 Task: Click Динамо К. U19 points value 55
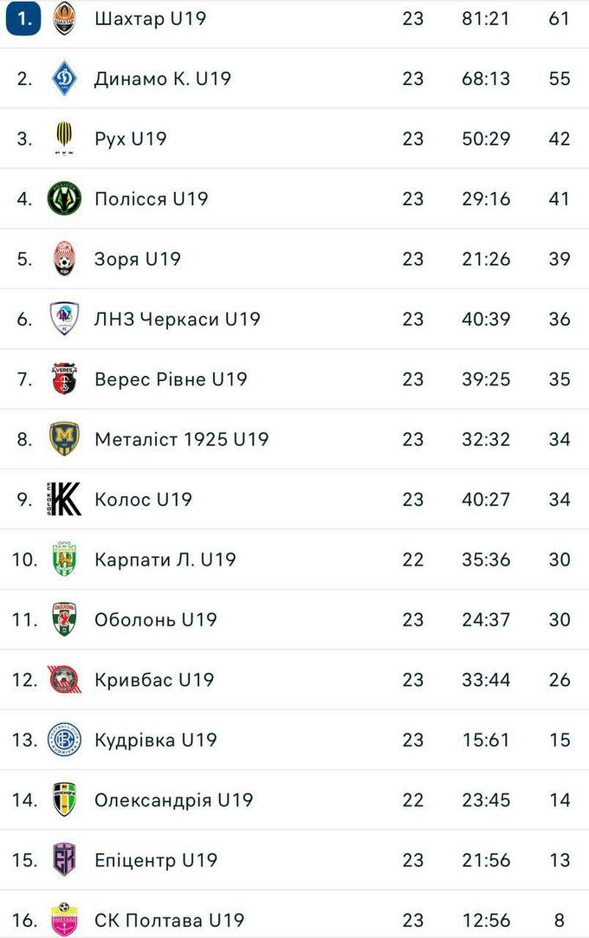coord(560,78)
